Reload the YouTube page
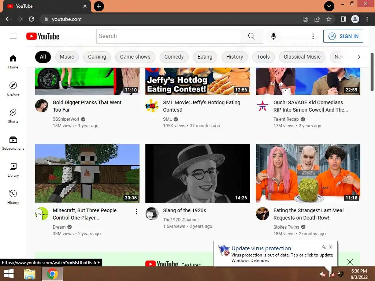This screenshot has width=375, height=281. pyautogui.click(x=31, y=19)
